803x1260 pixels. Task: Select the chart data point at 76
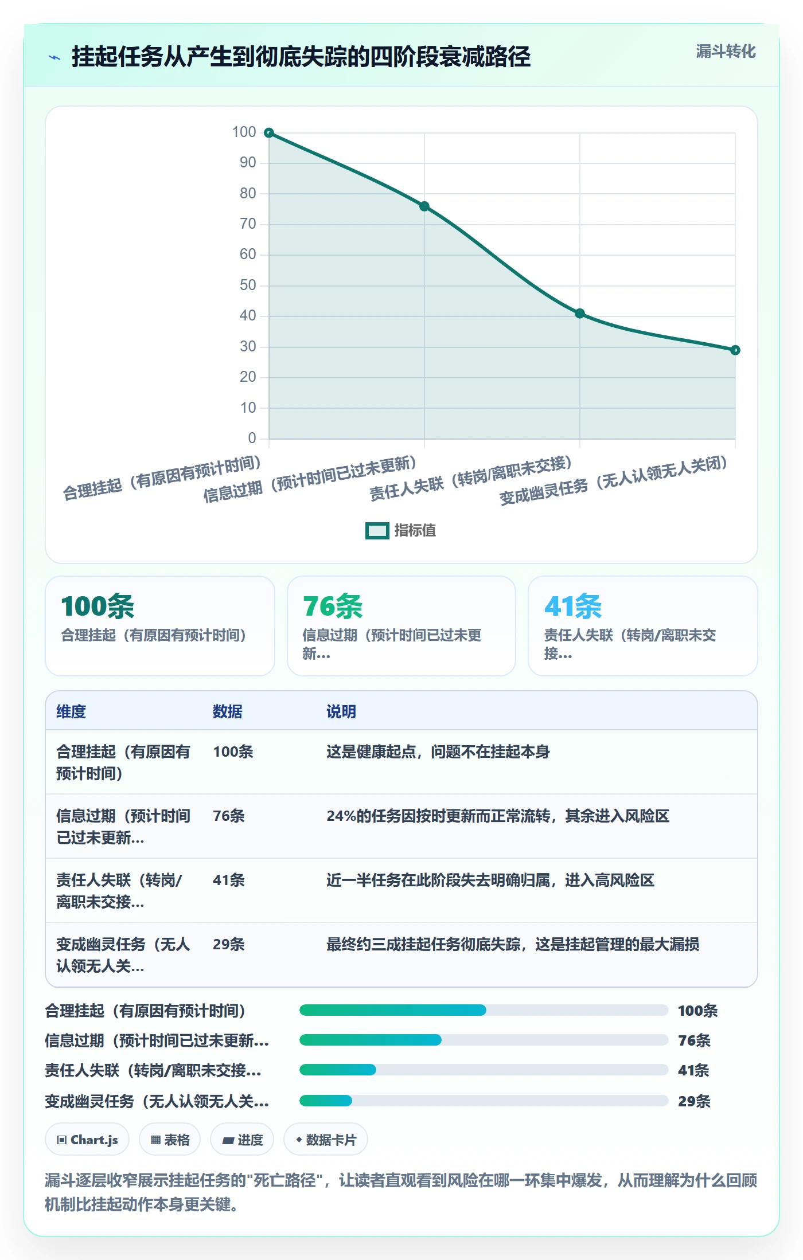424,206
